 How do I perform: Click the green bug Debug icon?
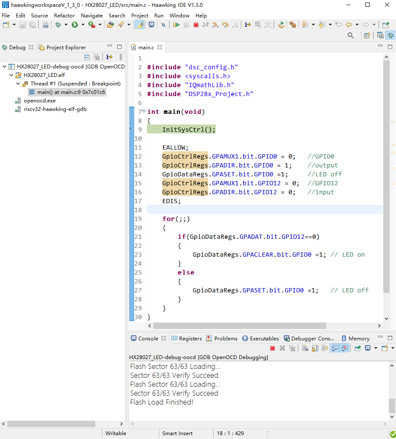pos(58,25)
